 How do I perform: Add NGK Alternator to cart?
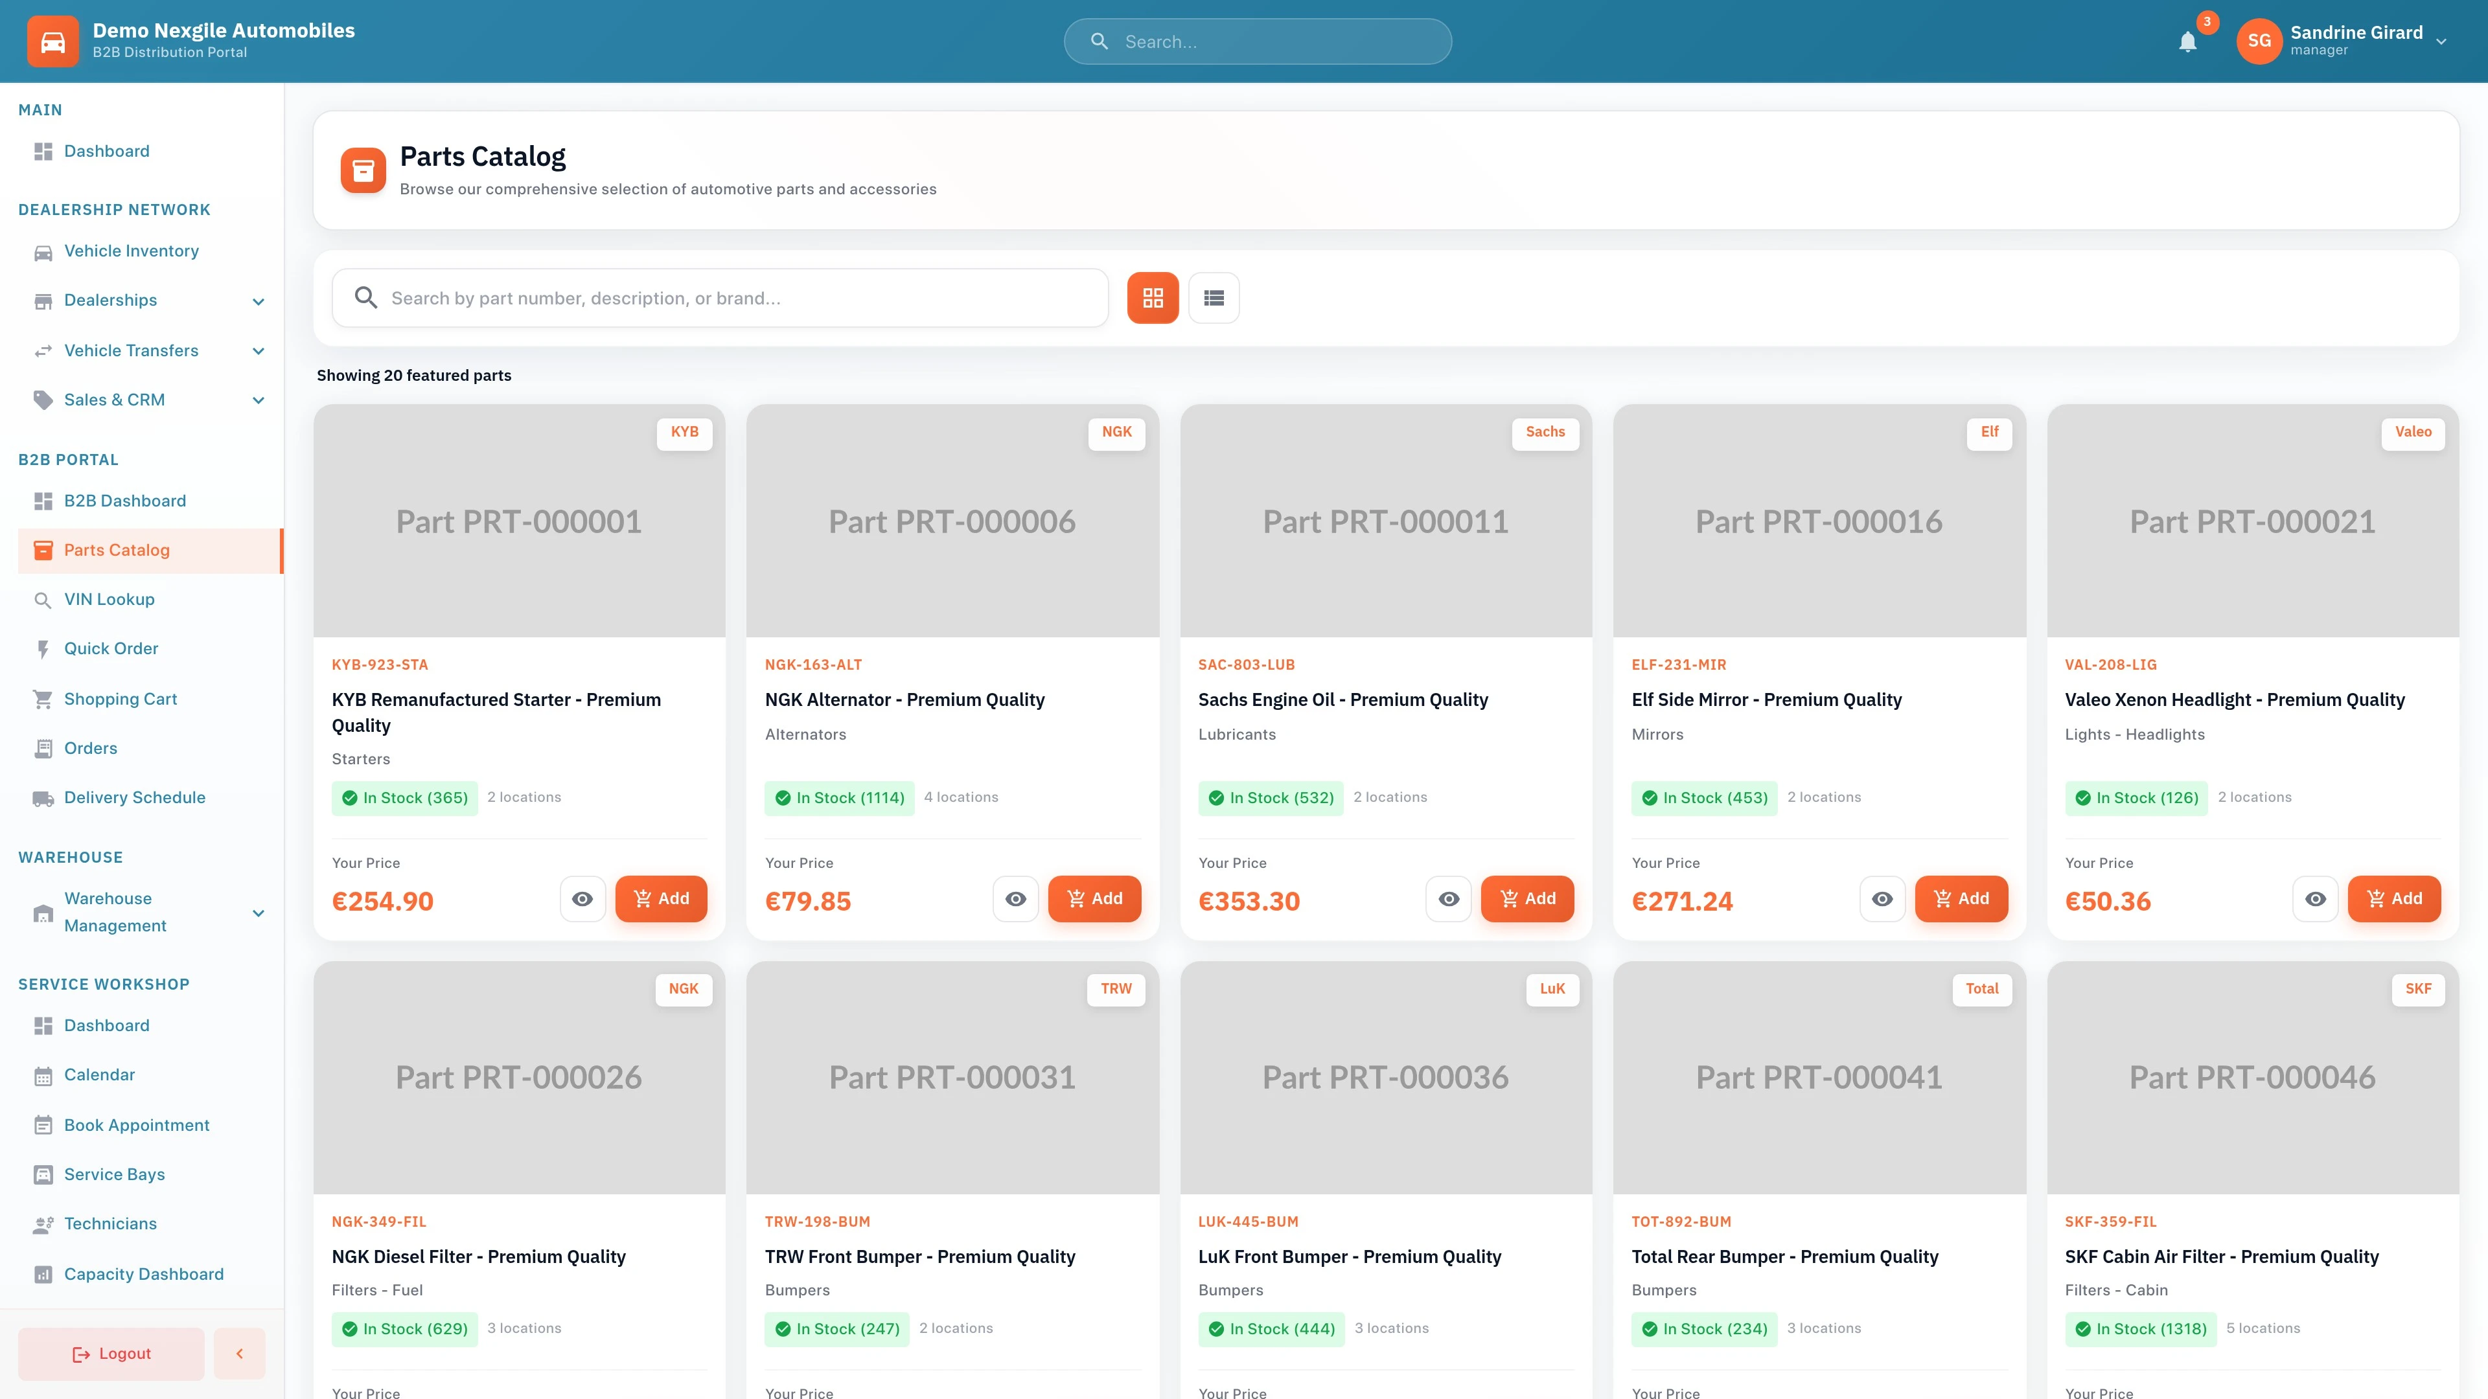coord(1093,899)
